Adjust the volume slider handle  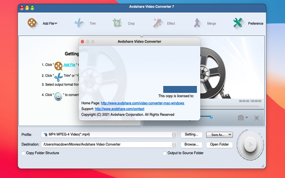coord(211,117)
